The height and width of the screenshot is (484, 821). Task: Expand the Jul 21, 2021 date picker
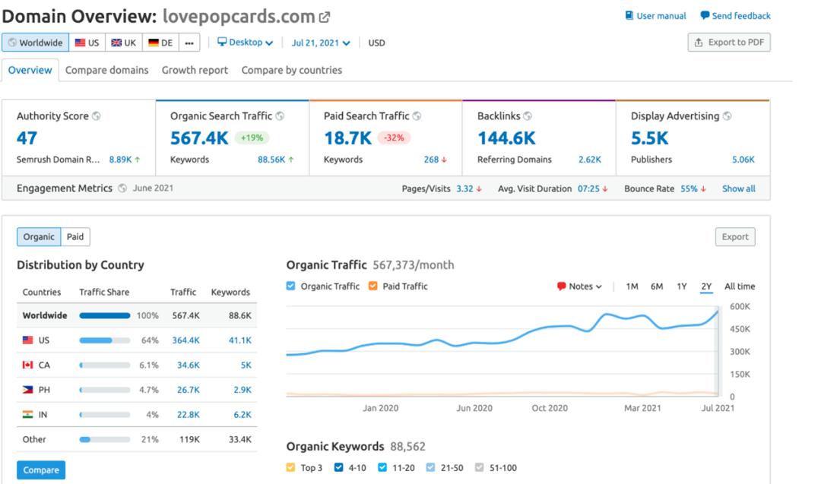coord(321,43)
